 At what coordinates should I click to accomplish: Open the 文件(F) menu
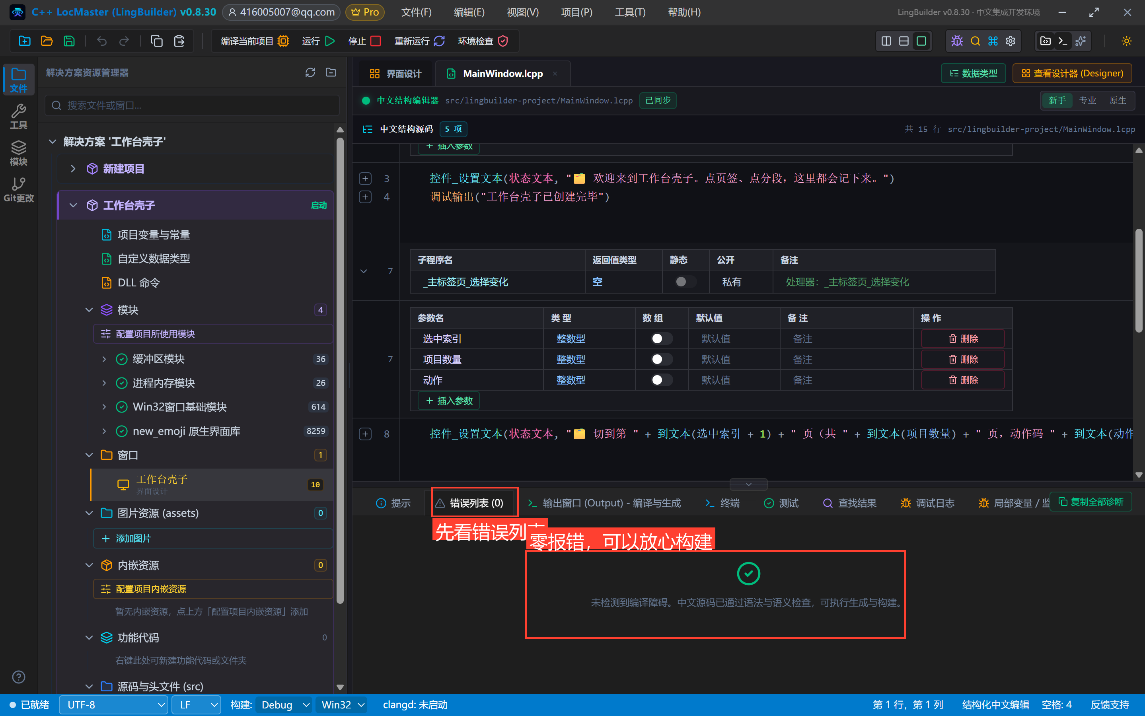tap(416, 12)
